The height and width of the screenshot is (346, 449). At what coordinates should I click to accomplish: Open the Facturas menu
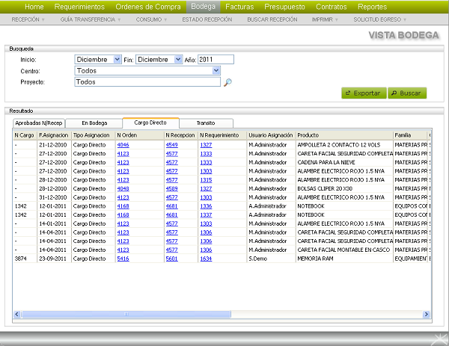click(x=239, y=7)
